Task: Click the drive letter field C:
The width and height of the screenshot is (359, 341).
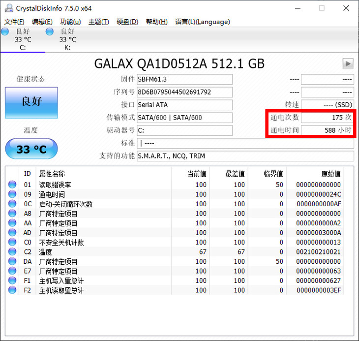Action: 184,130
